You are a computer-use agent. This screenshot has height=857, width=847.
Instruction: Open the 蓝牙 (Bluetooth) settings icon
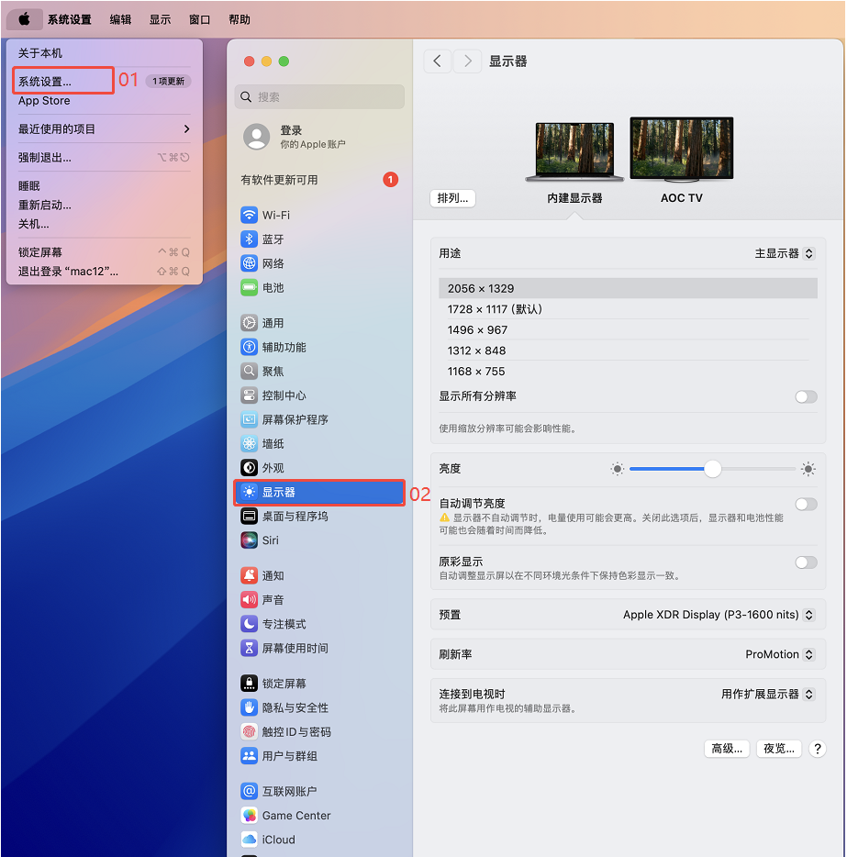[x=249, y=239]
